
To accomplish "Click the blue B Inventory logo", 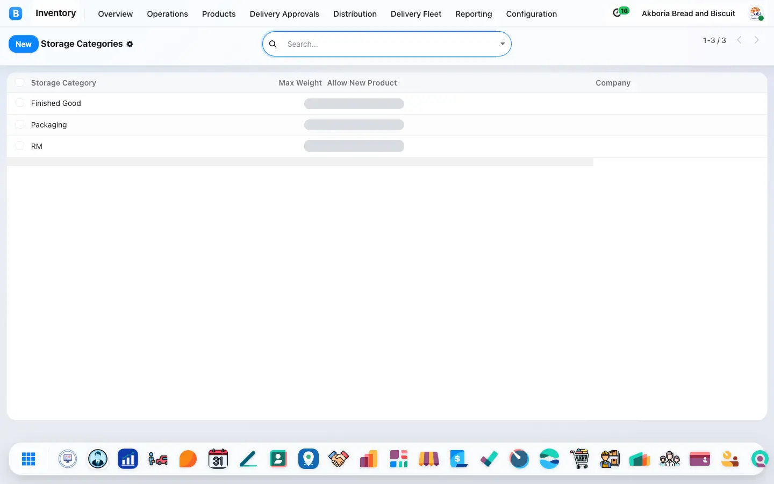I will click(16, 13).
